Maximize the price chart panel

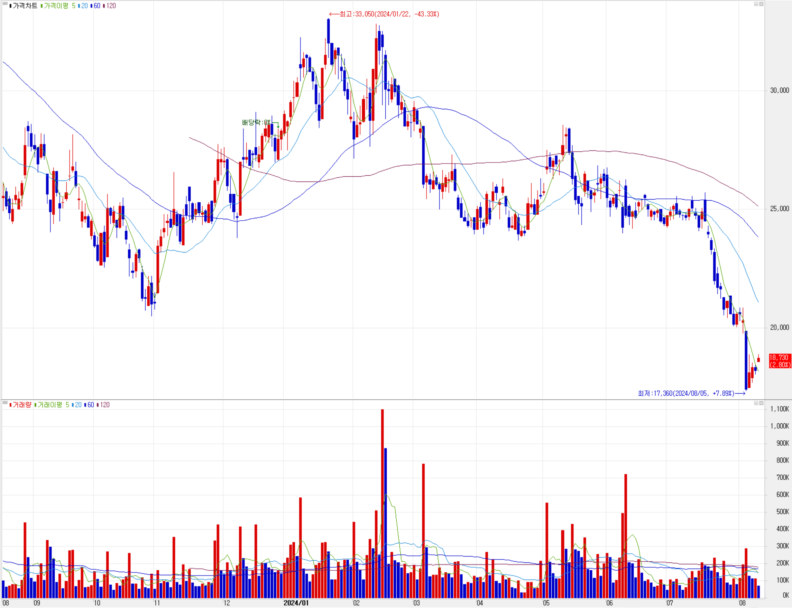(756, 4)
